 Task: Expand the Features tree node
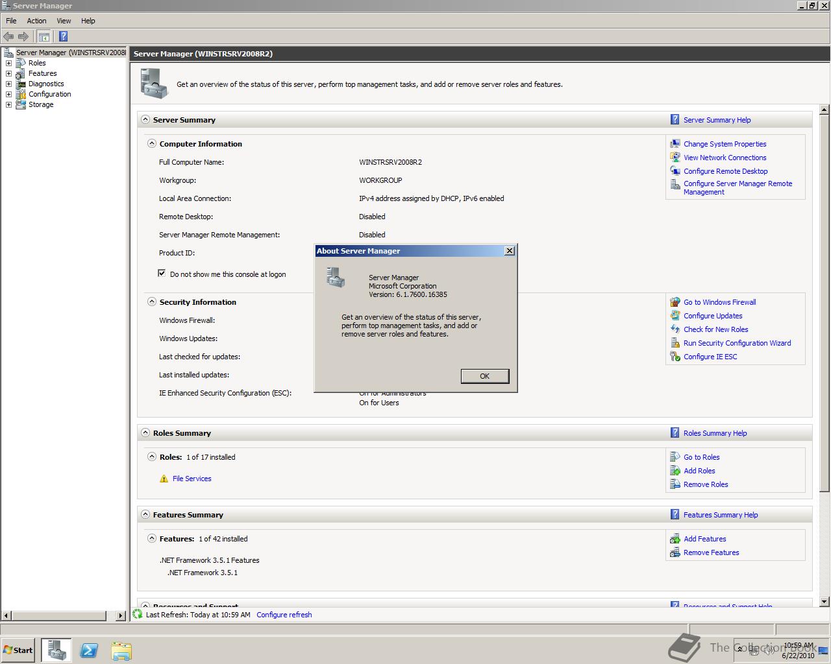(8, 73)
